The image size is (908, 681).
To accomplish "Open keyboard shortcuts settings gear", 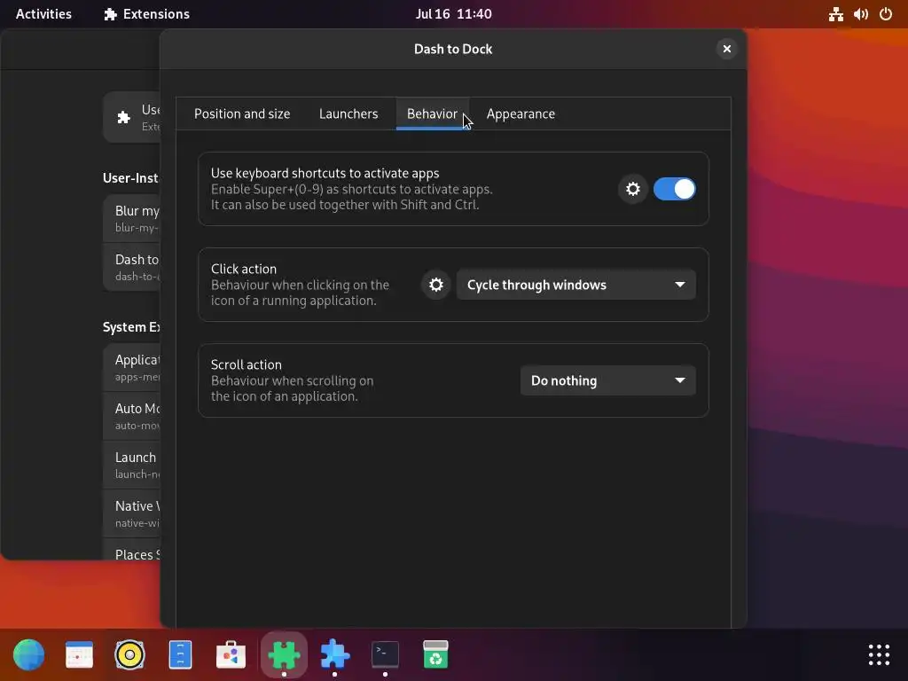I will click(632, 189).
